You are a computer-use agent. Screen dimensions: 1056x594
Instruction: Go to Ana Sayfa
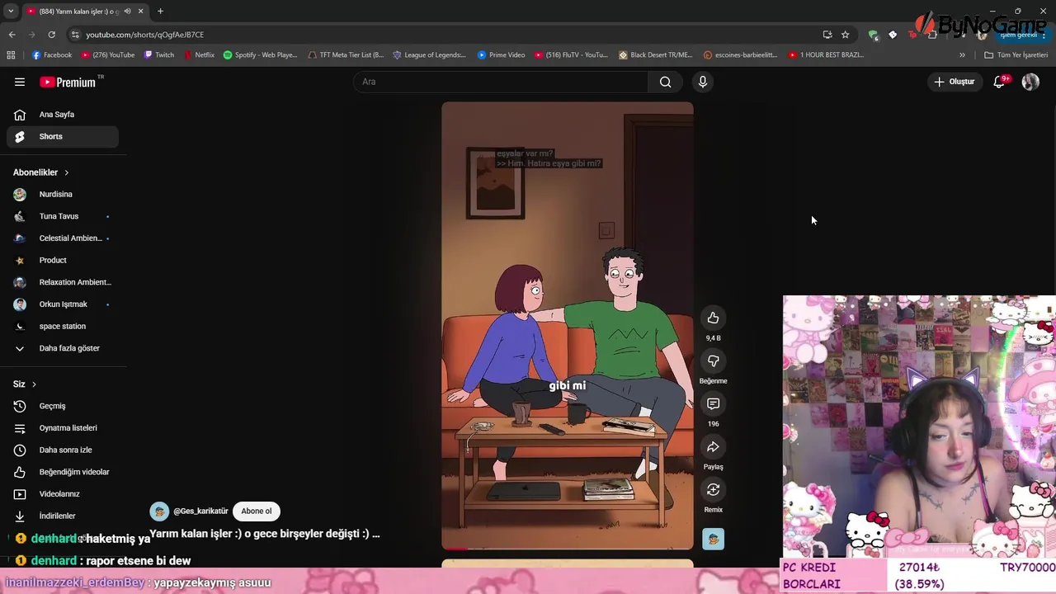pos(63,115)
